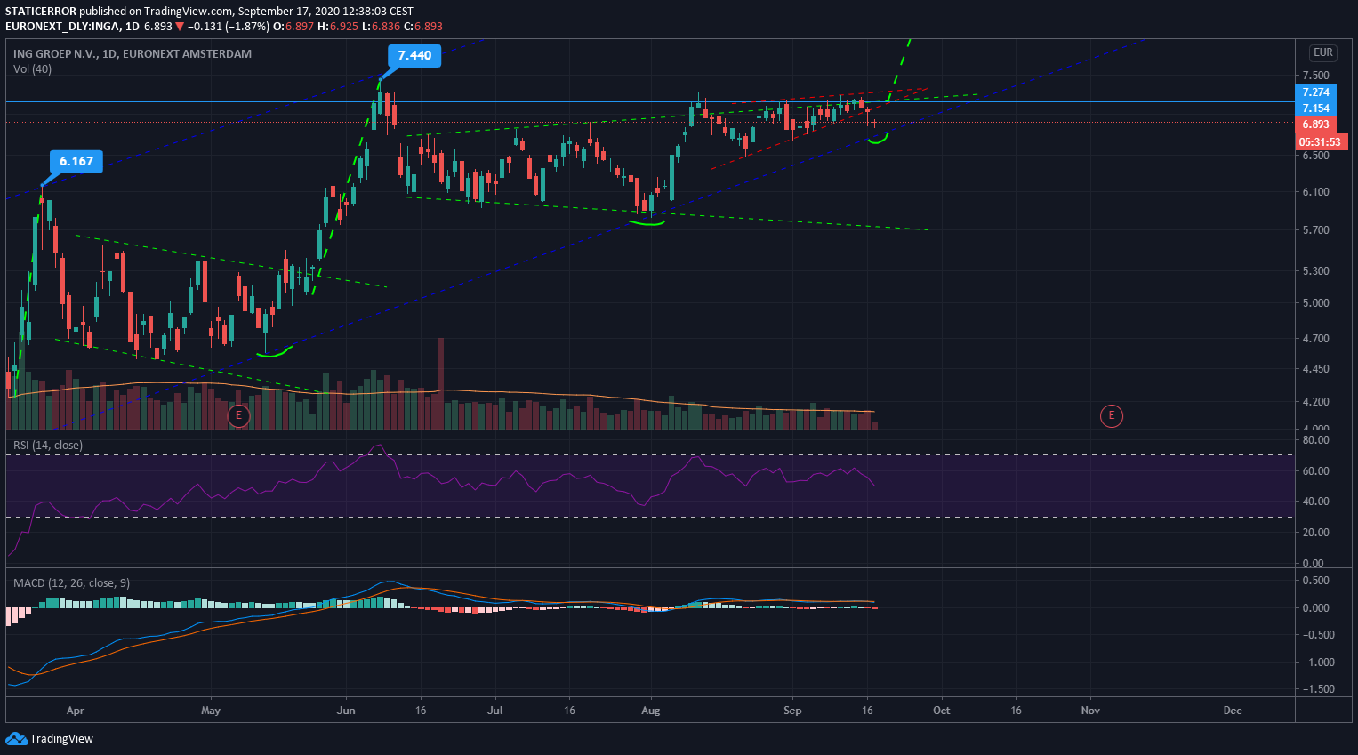
Task: Select the 7.440 price callout label
Action: (414, 55)
